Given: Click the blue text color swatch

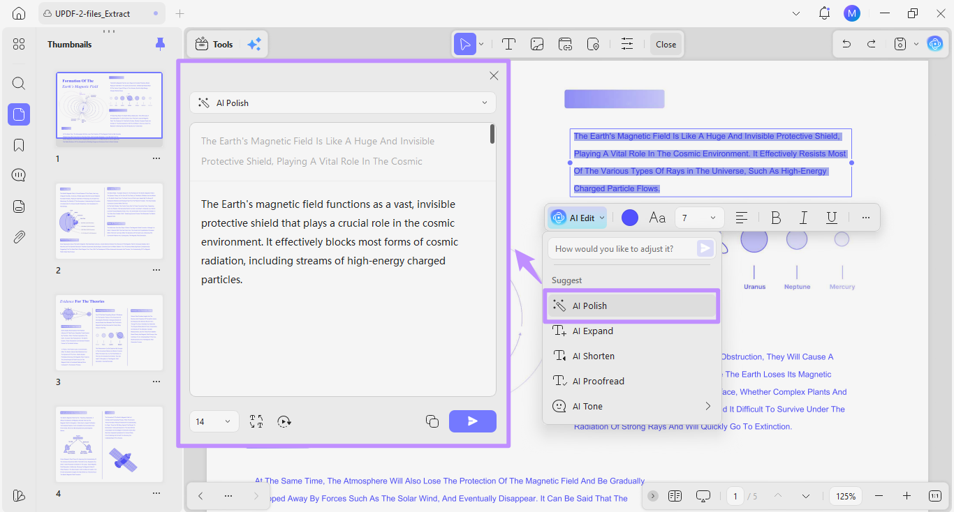Looking at the screenshot, I should tap(630, 218).
